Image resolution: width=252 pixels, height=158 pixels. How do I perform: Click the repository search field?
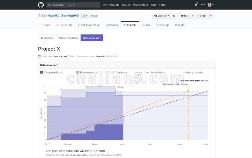pos(82,5)
